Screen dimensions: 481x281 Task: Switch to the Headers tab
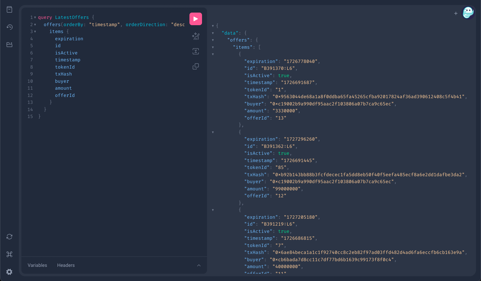[66, 265]
